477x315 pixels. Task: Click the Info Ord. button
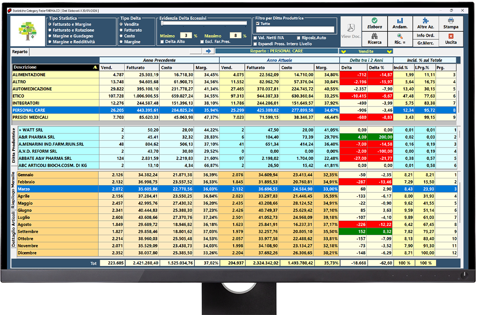coord(425,35)
